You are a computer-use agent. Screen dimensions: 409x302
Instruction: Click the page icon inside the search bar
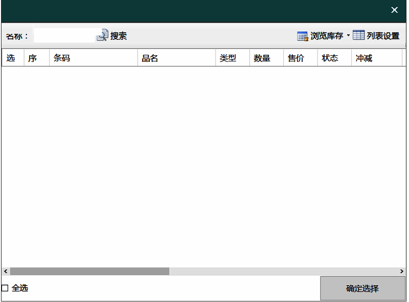[x=102, y=35]
